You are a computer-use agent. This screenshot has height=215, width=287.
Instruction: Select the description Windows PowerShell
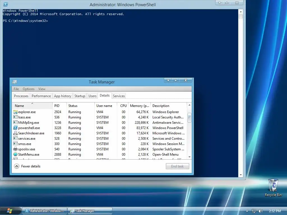pyautogui.click(x=168, y=128)
